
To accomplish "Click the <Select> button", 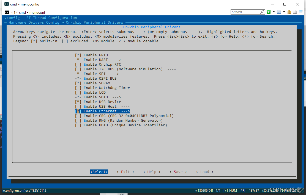I will (99, 172).
